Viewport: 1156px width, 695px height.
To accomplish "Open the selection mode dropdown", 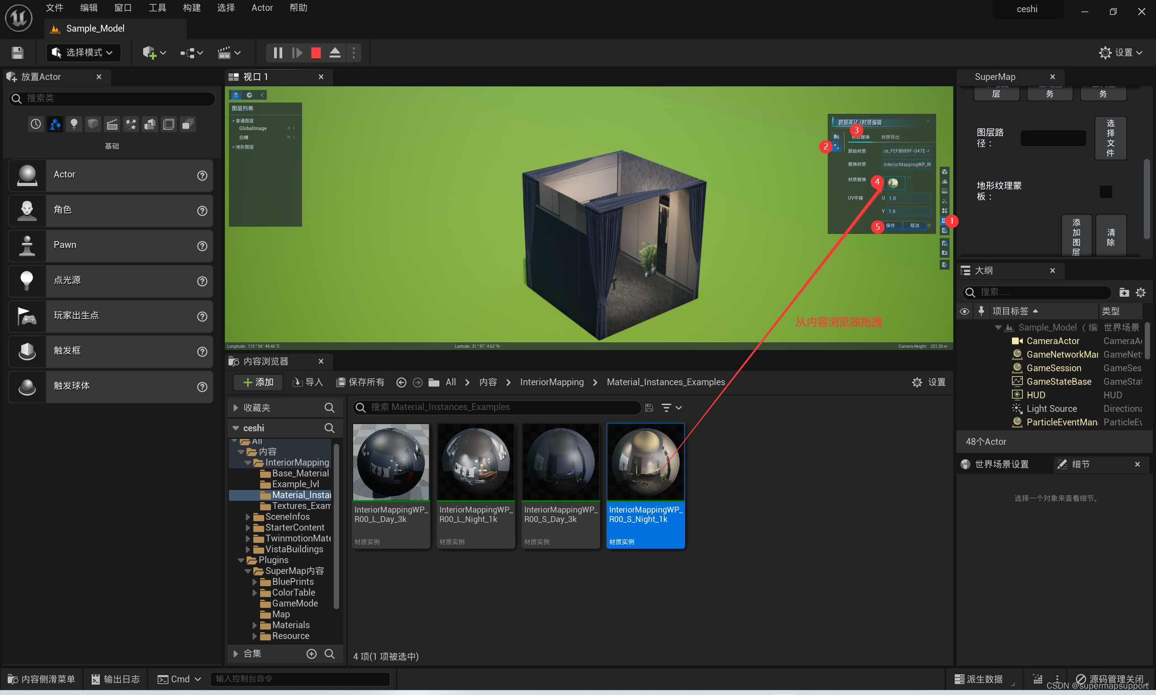I will (84, 52).
